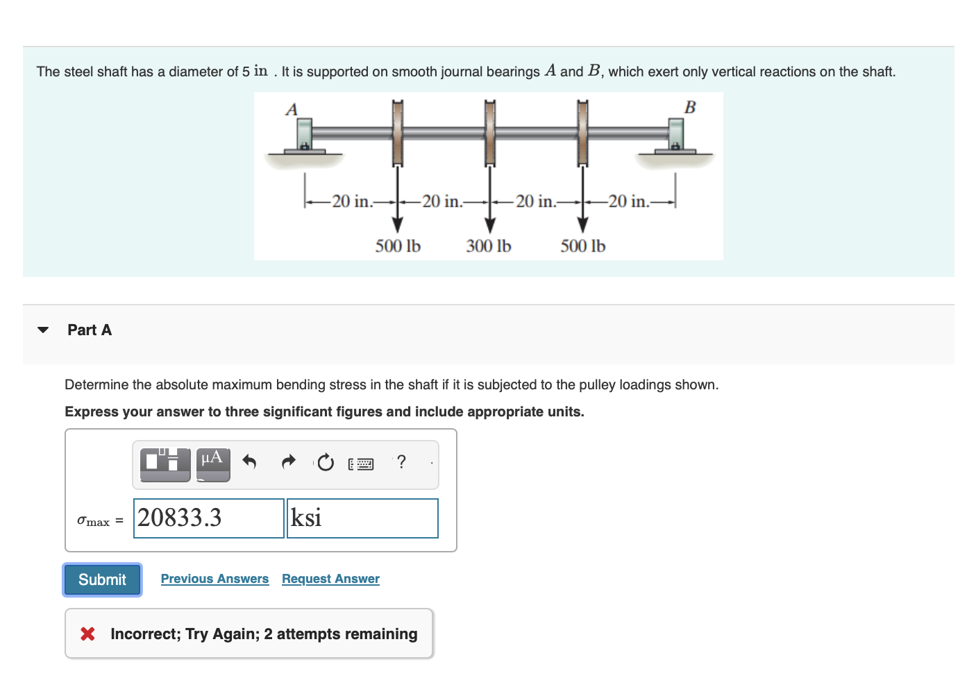Submit the answer for Part A

pos(101,579)
